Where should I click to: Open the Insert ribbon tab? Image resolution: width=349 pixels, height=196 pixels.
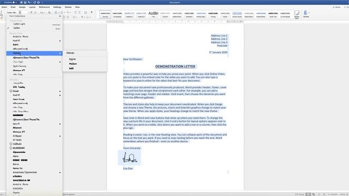pos(4,7)
